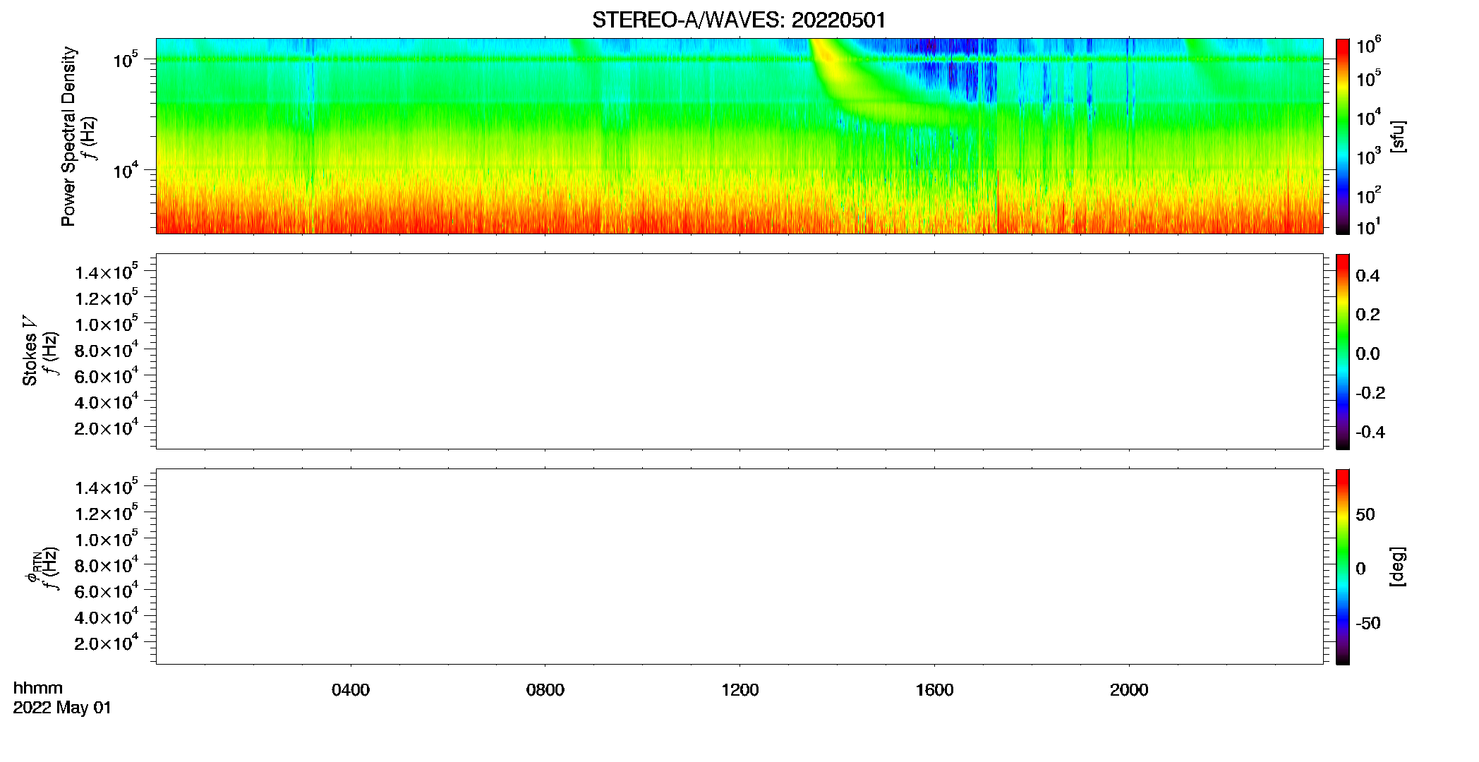The height and width of the screenshot is (762, 1479).
Task: Click the [sfu] colorbar unit label
Action: pyautogui.click(x=1398, y=137)
